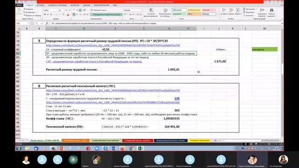The image size is (299, 168).
Task: Click the Undo arrow in Quick Access
Action: click(x=26, y=2)
